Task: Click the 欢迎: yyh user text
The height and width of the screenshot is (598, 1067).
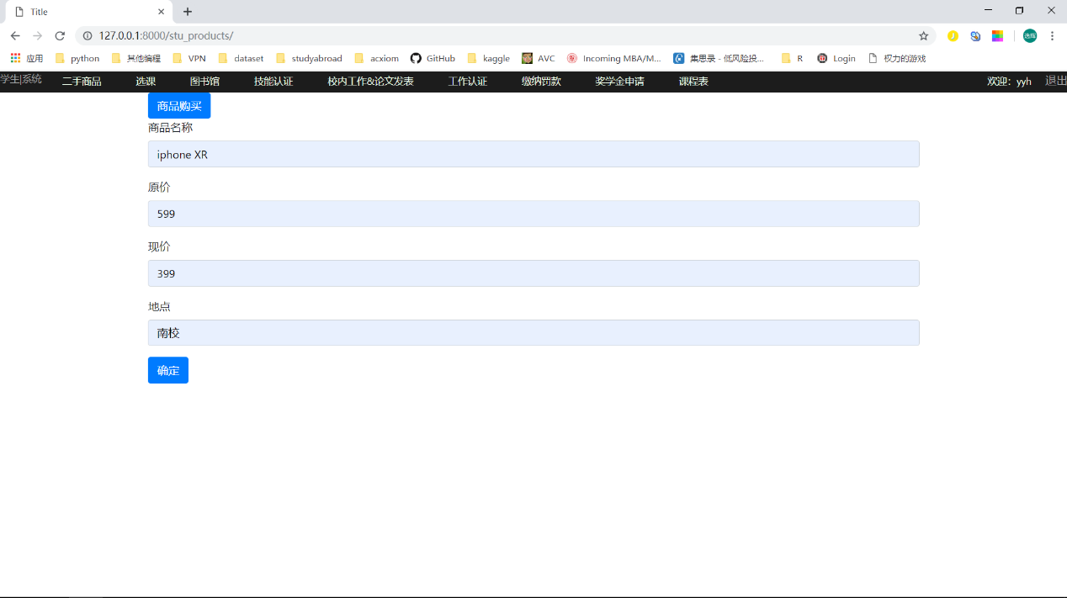Action: pyautogui.click(x=1009, y=82)
